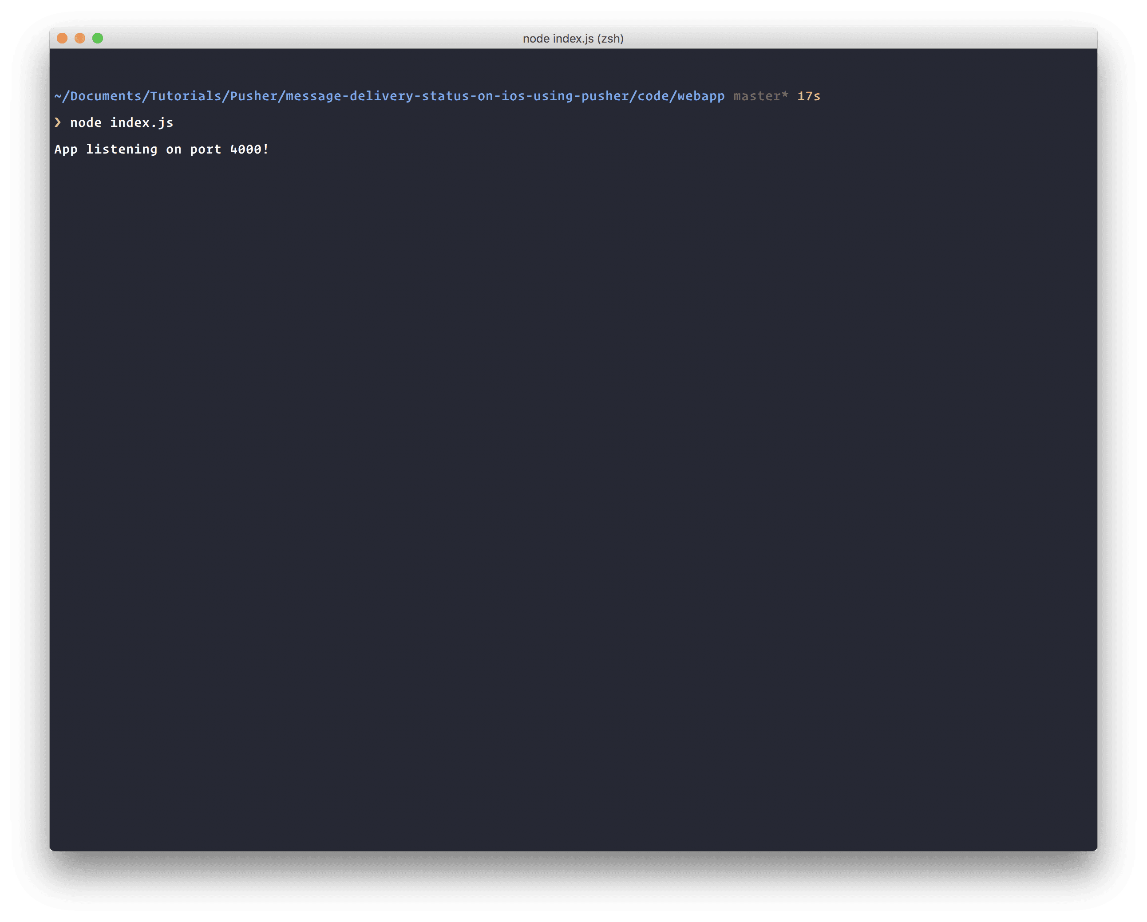1147x922 pixels.
Task: Click the 'Tutorials' folder in the path
Action: click(186, 96)
